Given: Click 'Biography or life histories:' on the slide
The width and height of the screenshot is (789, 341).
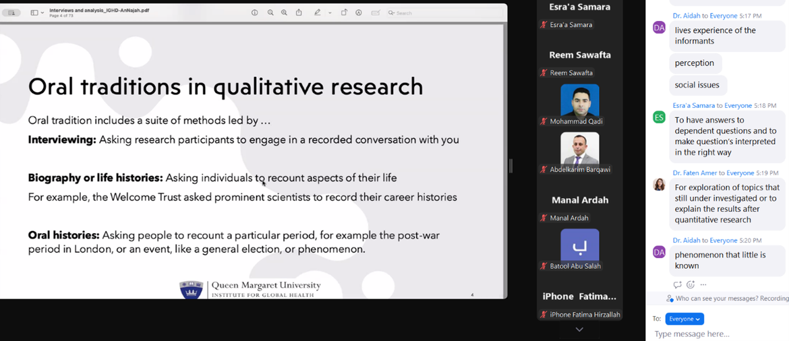Looking at the screenshot, I should point(96,177).
